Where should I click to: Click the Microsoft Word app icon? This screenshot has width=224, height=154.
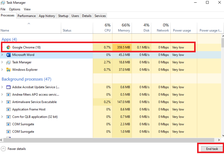(x=8, y=55)
